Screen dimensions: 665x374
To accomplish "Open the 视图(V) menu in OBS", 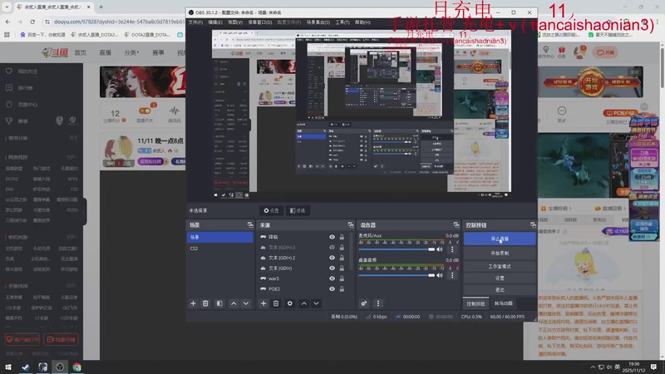I will [x=235, y=22].
